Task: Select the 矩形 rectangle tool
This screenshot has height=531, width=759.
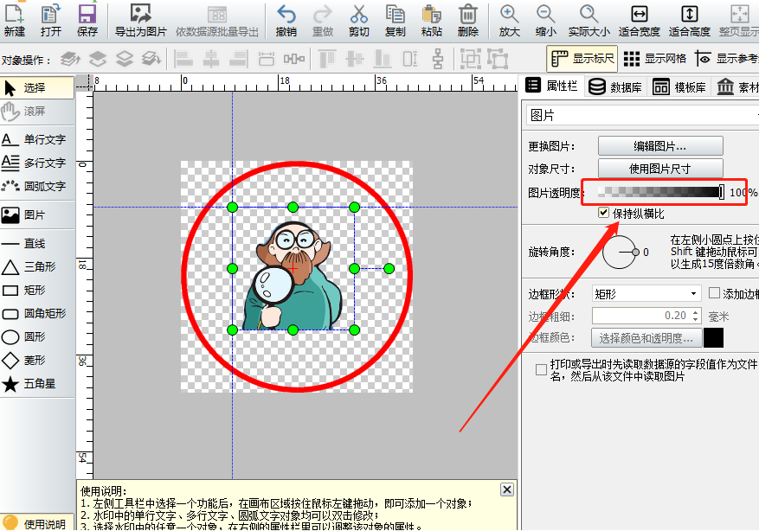Action: click(37, 291)
